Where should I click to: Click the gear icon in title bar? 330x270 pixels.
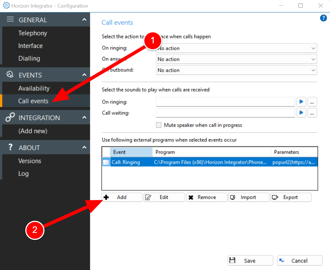[x=6, y=5]
